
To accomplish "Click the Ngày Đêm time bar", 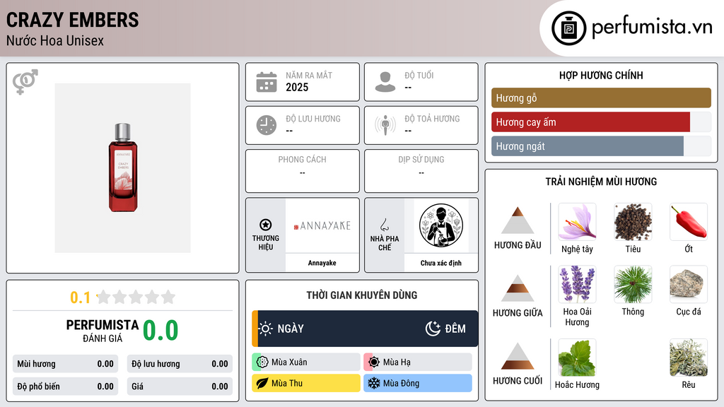I will coord(365,329).
